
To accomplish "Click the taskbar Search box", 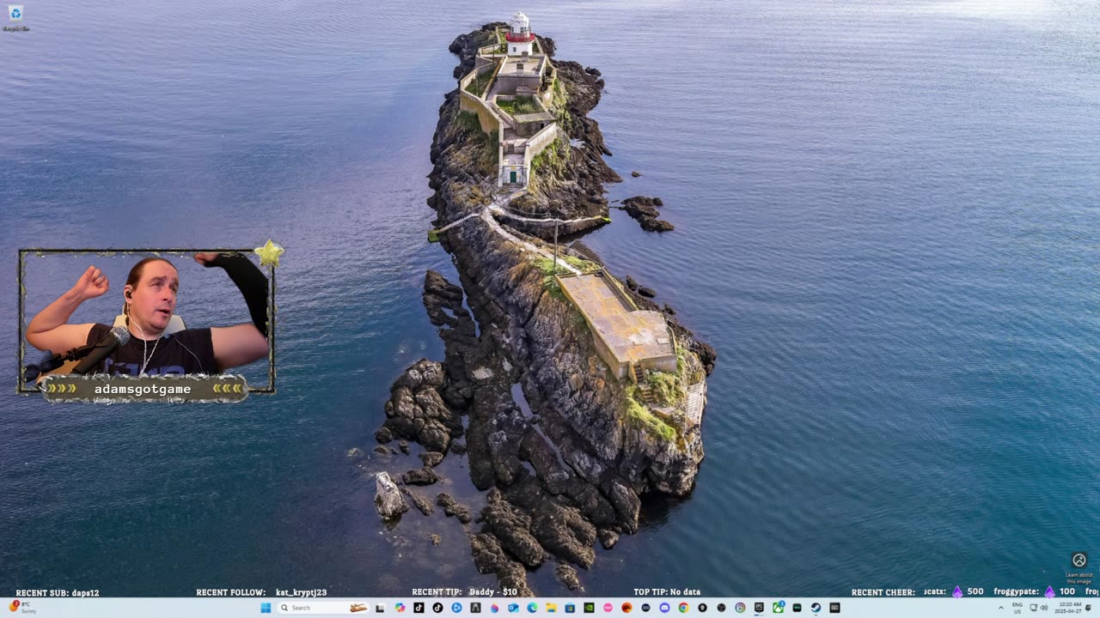I will (323, 608).
